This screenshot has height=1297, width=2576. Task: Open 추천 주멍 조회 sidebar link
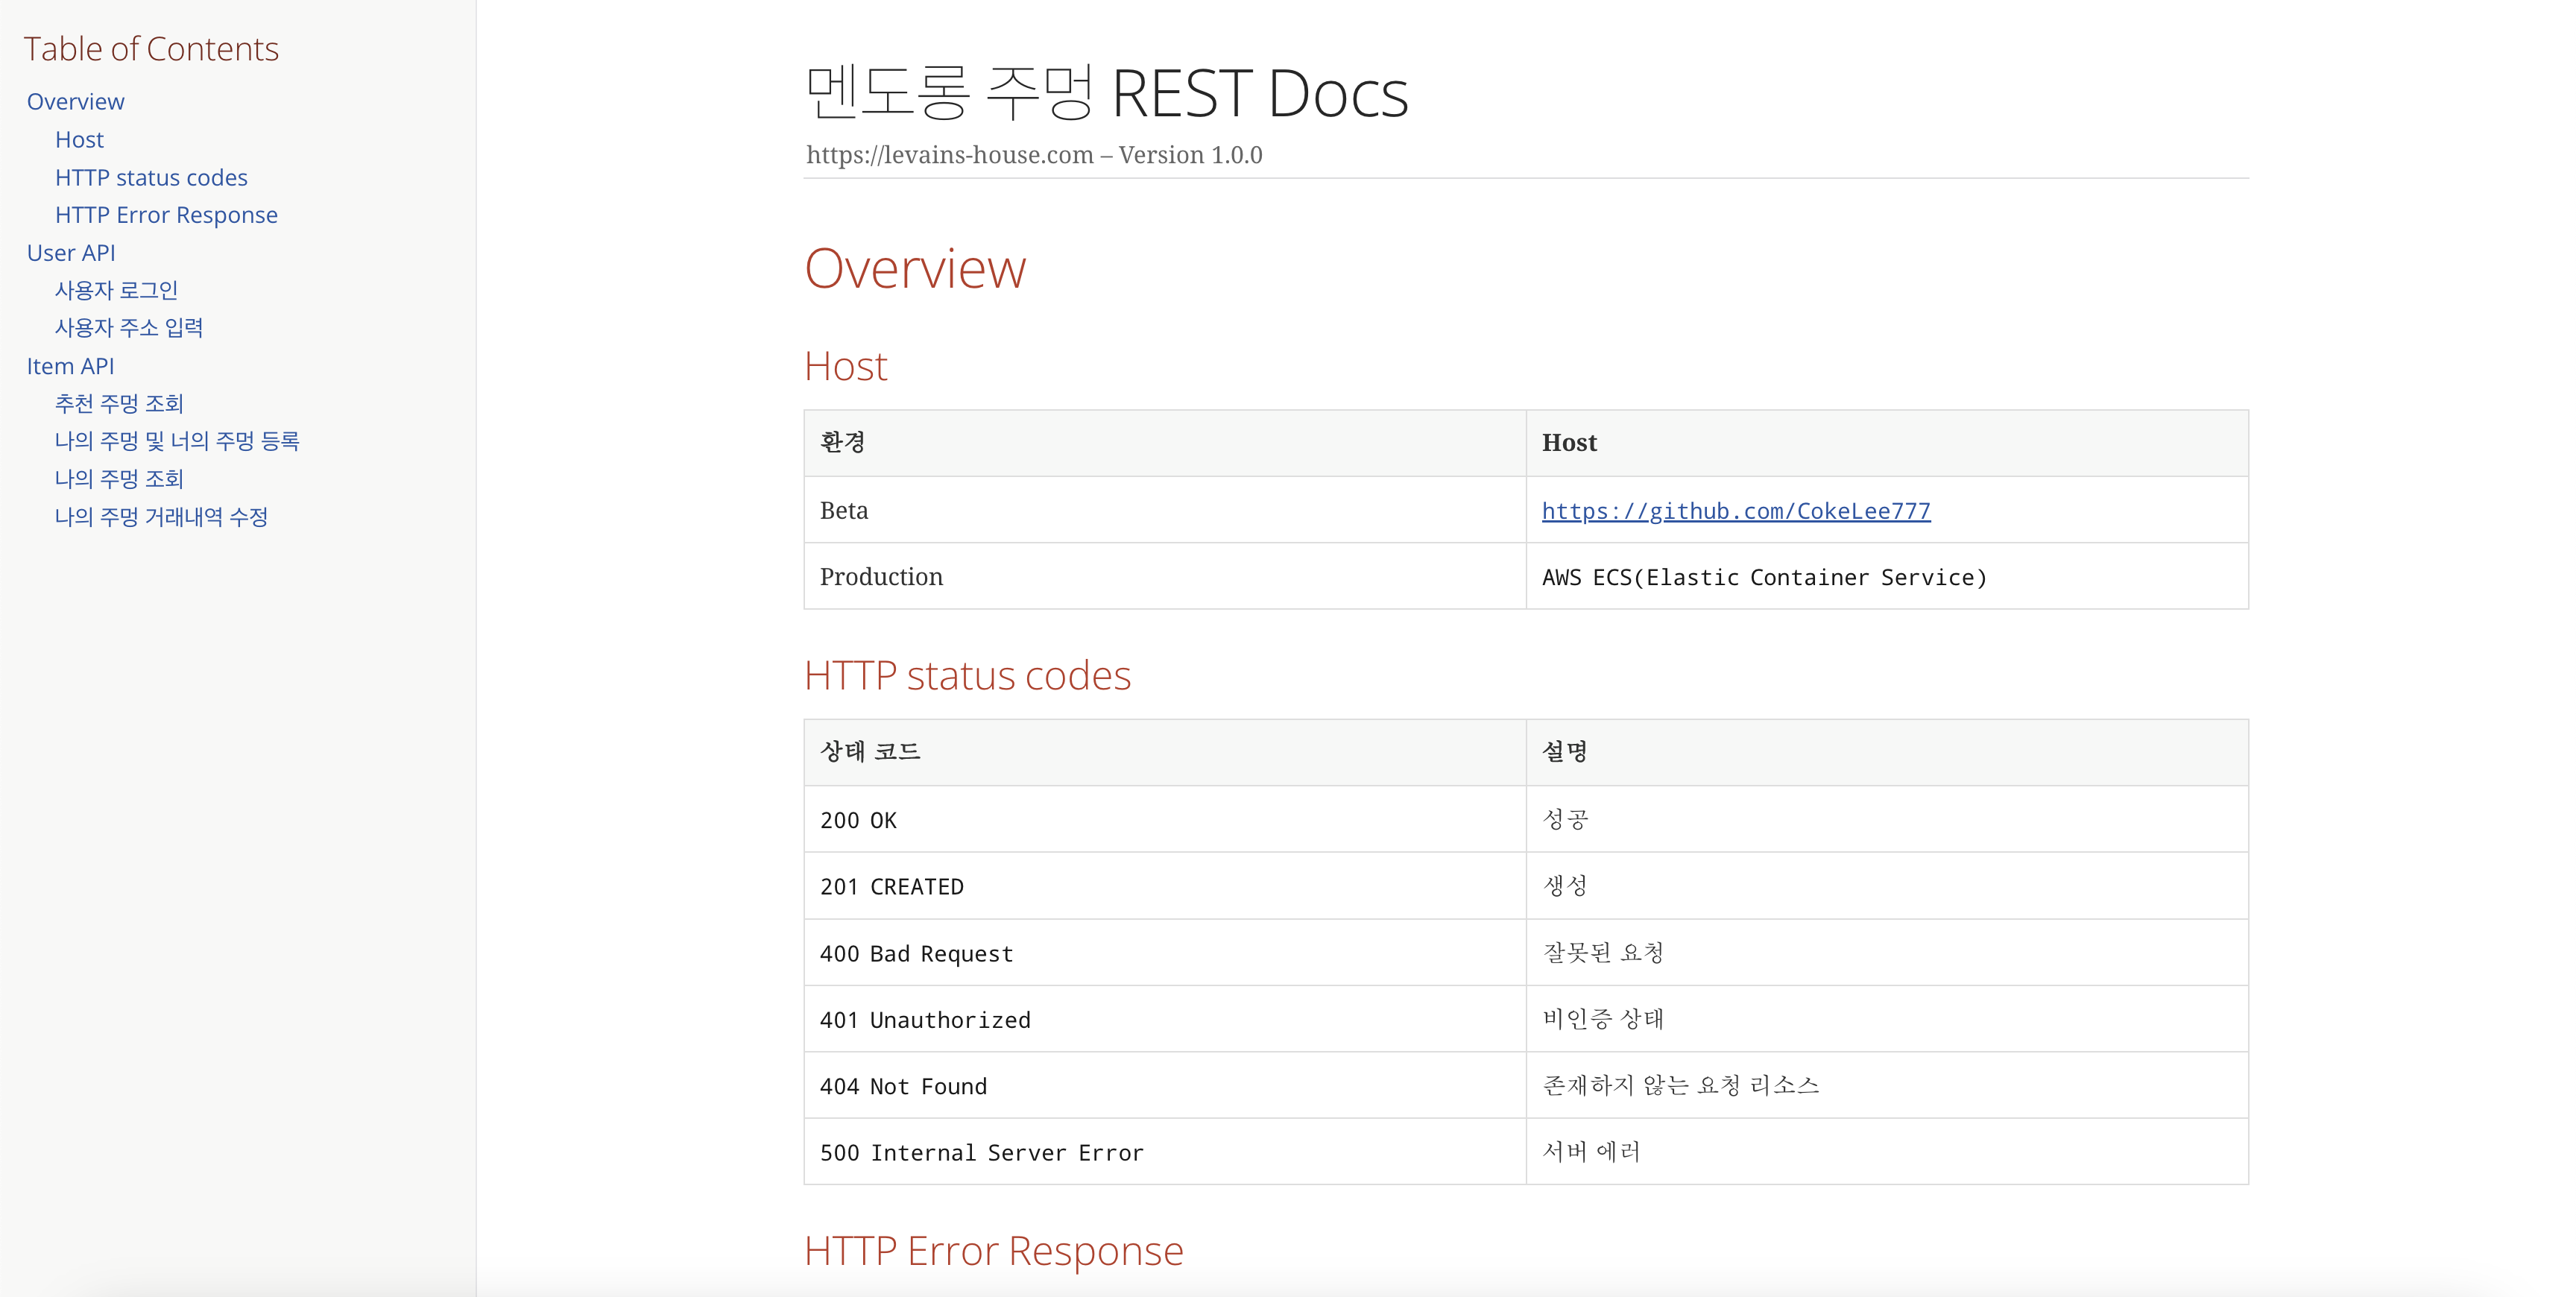(x=119, y=403)
